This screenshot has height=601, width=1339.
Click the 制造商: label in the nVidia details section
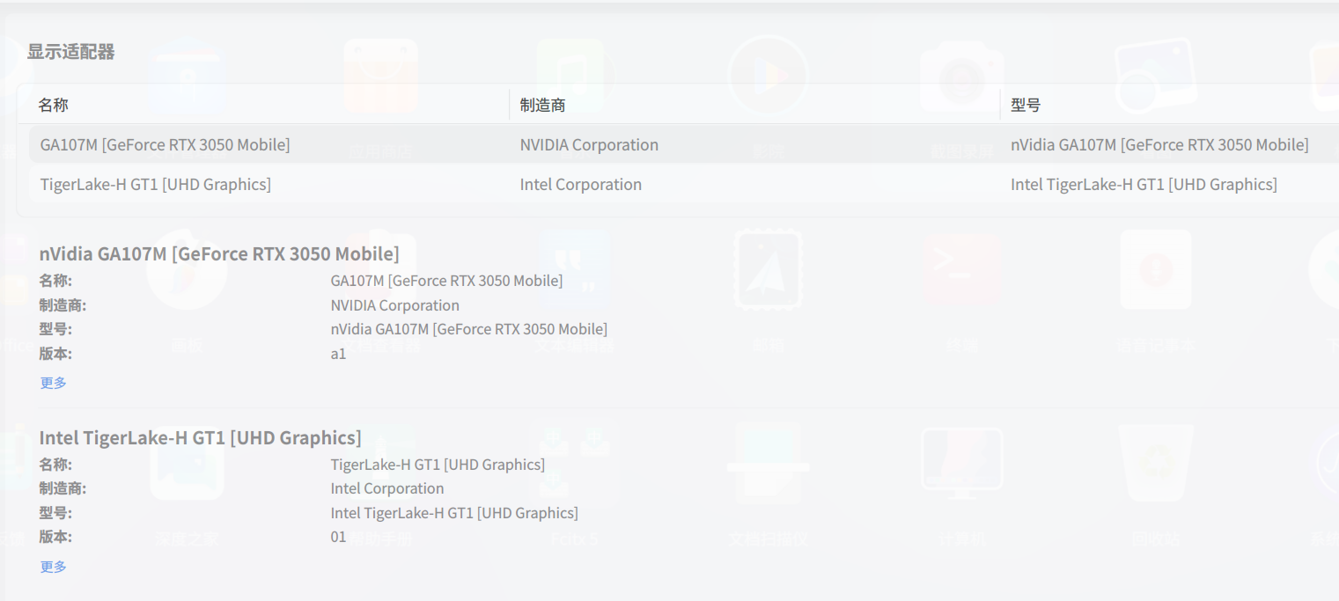[x=63, y=305]
